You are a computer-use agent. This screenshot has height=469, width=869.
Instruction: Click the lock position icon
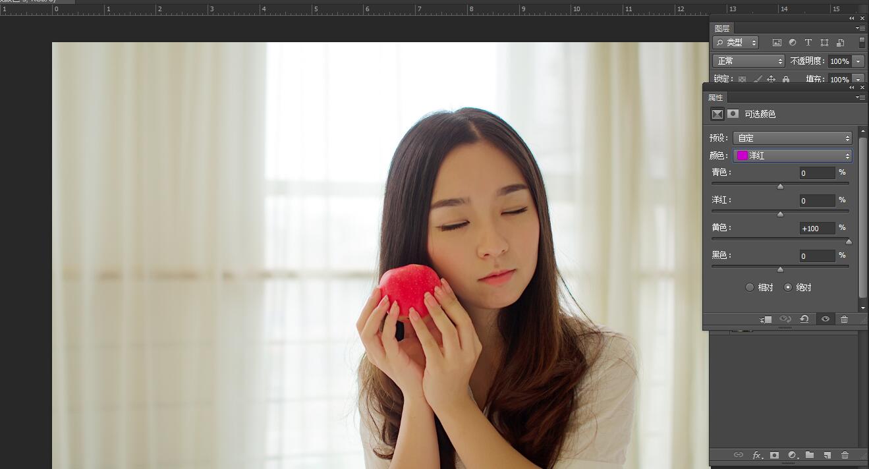pos(771,79)
